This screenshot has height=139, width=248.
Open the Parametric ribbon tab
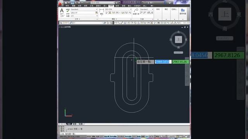[98, 6]
